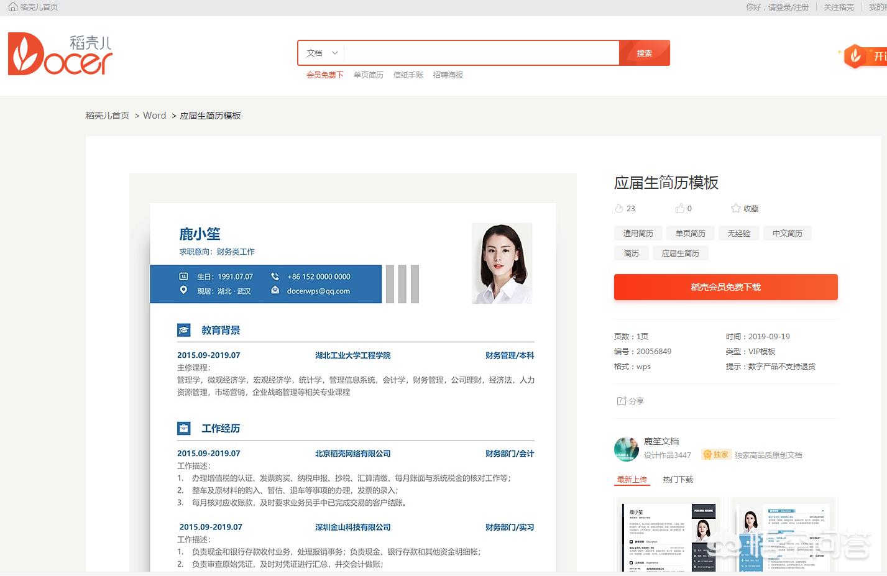
Task: Click 稻壳儿首页 in the top bar
Action: coord(39,7)
